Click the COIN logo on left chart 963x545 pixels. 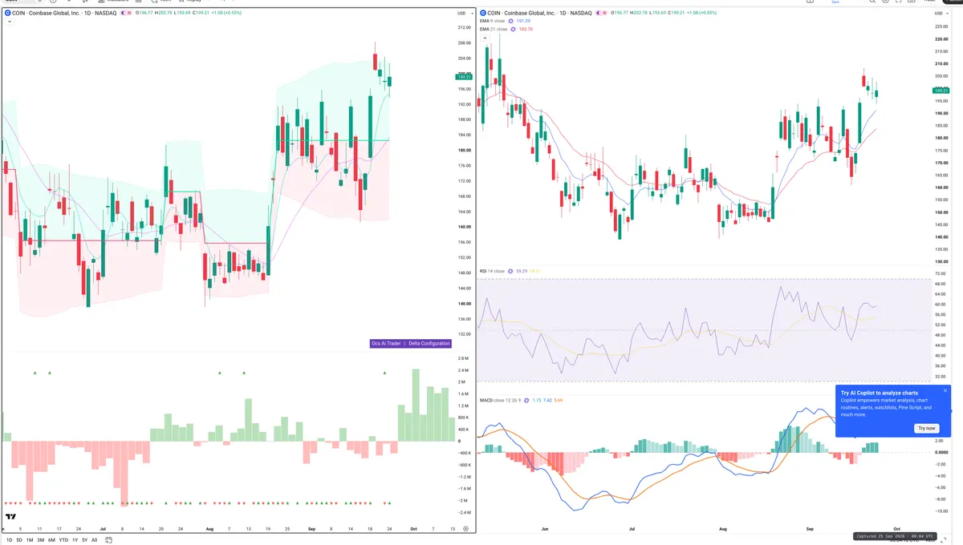7,13
